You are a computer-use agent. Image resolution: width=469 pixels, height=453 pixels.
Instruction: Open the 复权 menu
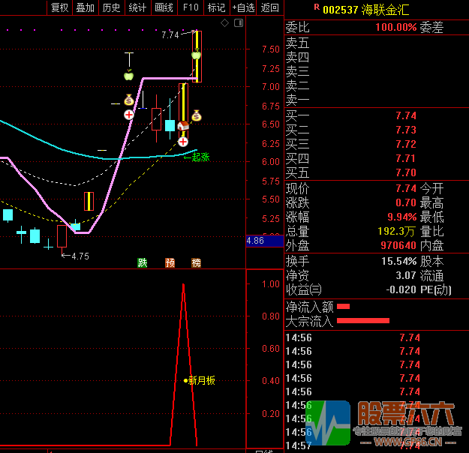point(59,7)
